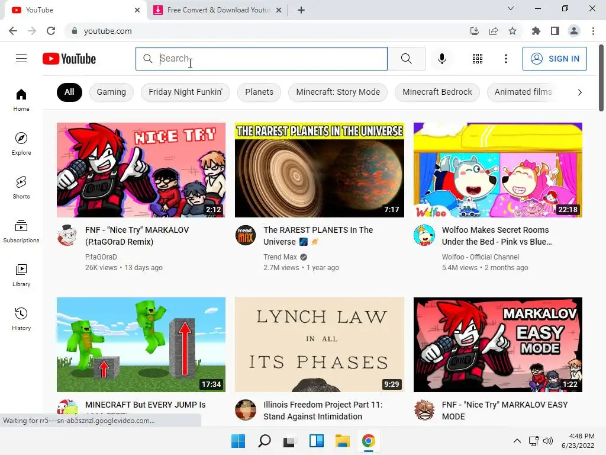The height and width of the screenshot is (455, 606).
Task: Play Markalov Easy Mode thumbnail
Action: 498,344
